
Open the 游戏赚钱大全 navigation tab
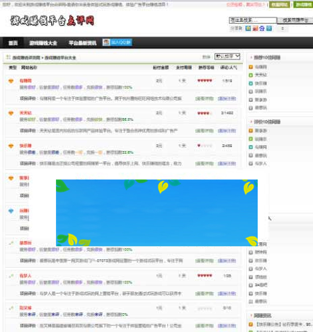point(43,43)
